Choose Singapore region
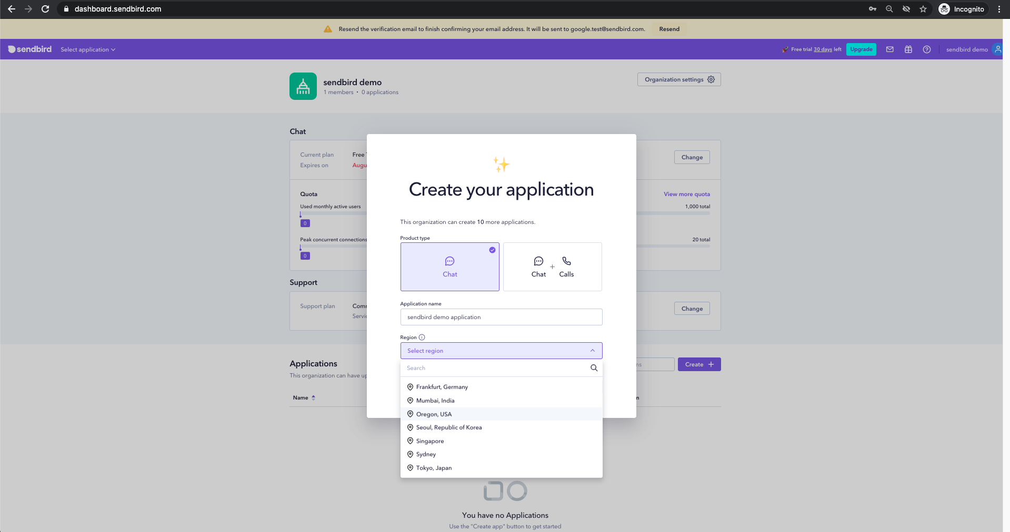The width and height of the screenshot is (1010, 532). pos(501,441)
